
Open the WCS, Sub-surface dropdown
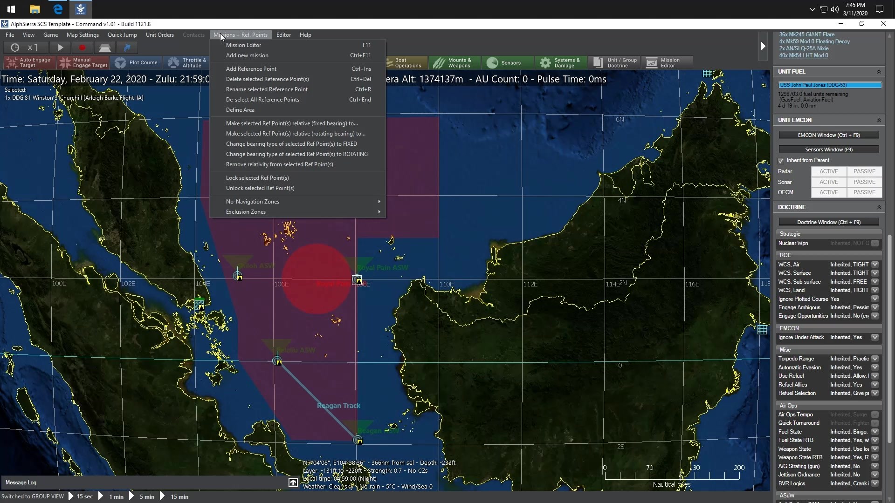875,282
